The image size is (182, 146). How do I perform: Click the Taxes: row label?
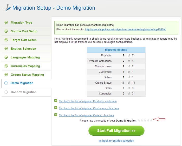click(108, 88)
